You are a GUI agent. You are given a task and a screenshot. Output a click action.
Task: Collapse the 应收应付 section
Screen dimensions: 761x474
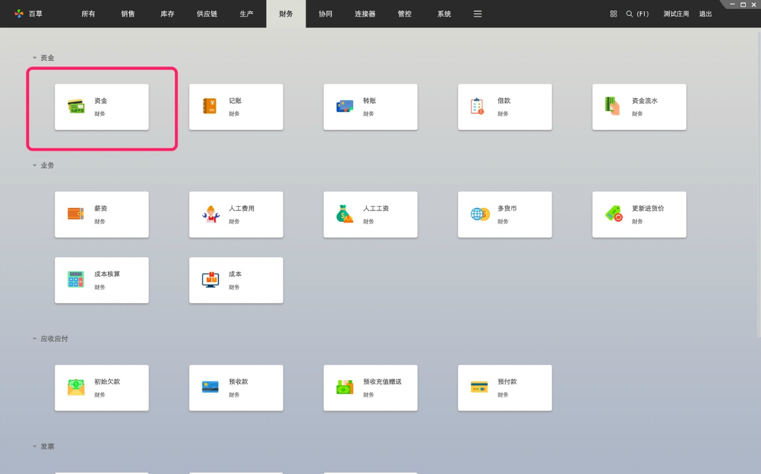pos(35,339)
